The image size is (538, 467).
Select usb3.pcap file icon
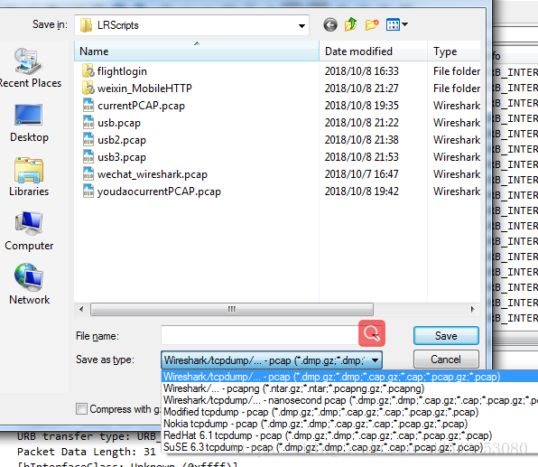click(x=88, y=156)
